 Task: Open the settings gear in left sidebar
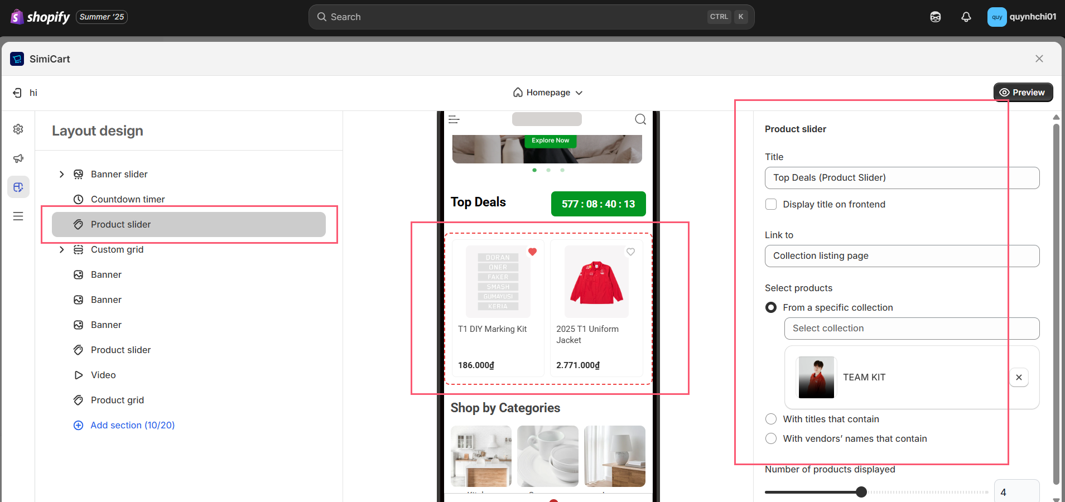[x=18, y=129]
